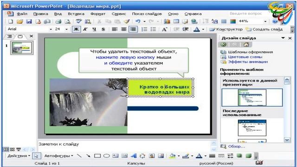The image size is (297, 167).
Task: Open an existing file via folder icon
Action: coord(20,21)
